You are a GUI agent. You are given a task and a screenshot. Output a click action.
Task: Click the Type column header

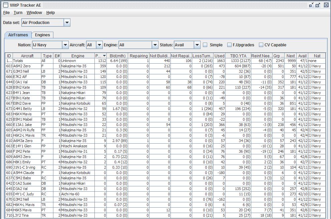[47, 56]
